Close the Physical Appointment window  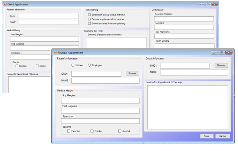coord(229,52)
